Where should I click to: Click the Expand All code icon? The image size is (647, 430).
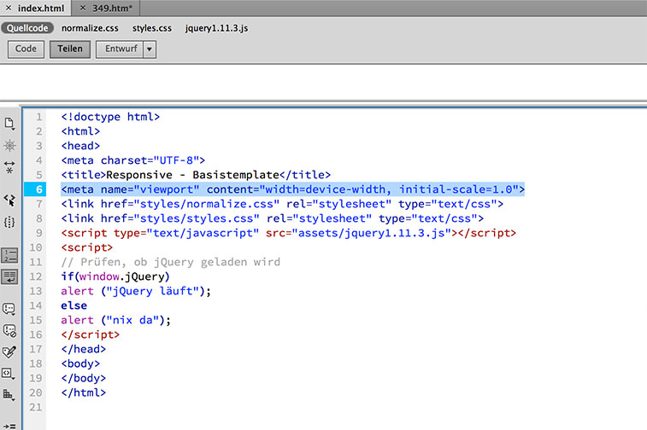[x=9, y=166]
